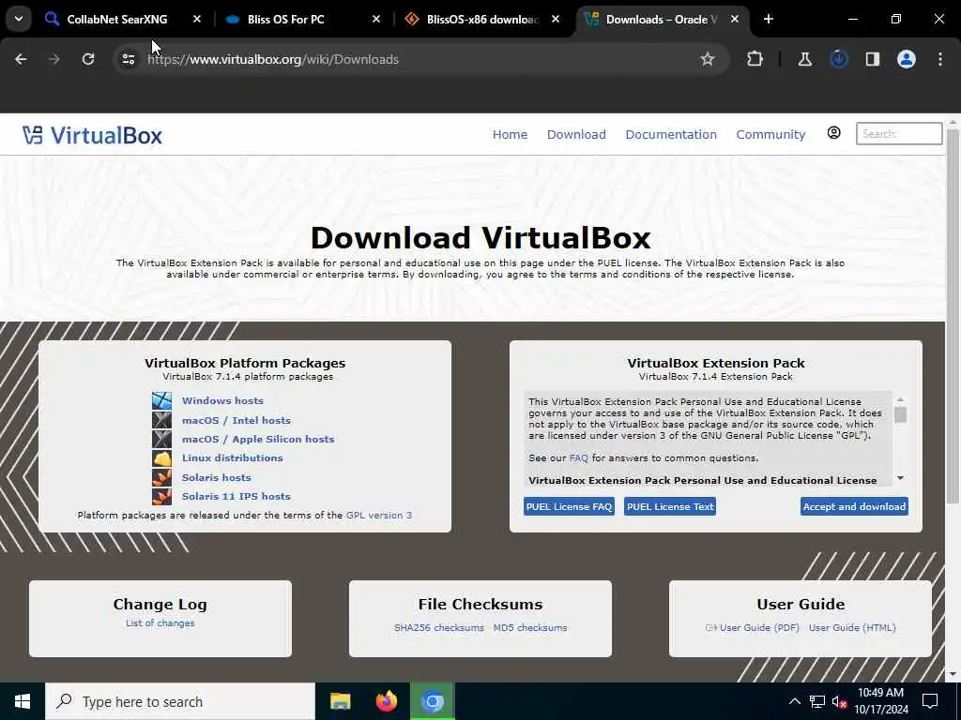Reload the page with the refresh icon
Screen dimensions: 961x720
pyautogui.click(x=88, y=59)
